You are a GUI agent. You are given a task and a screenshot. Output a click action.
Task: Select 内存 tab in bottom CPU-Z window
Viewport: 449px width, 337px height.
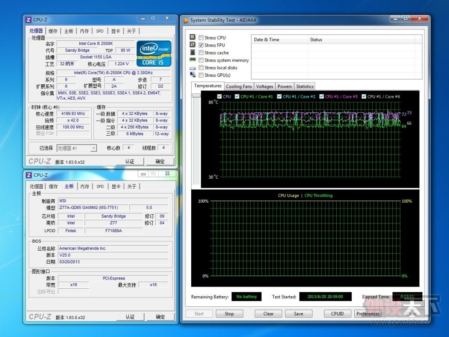click(x=85, y=186)
